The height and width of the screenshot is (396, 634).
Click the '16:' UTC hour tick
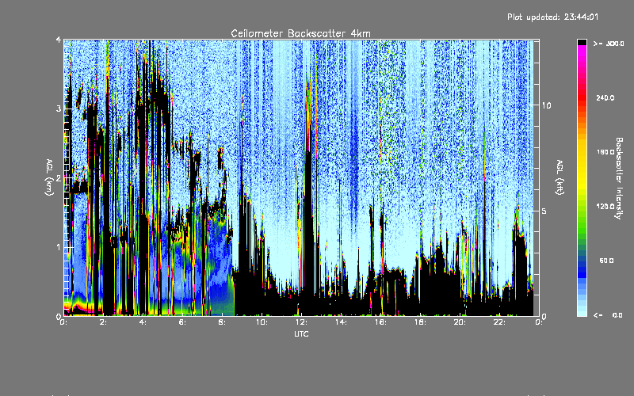(x=380, y=322)
